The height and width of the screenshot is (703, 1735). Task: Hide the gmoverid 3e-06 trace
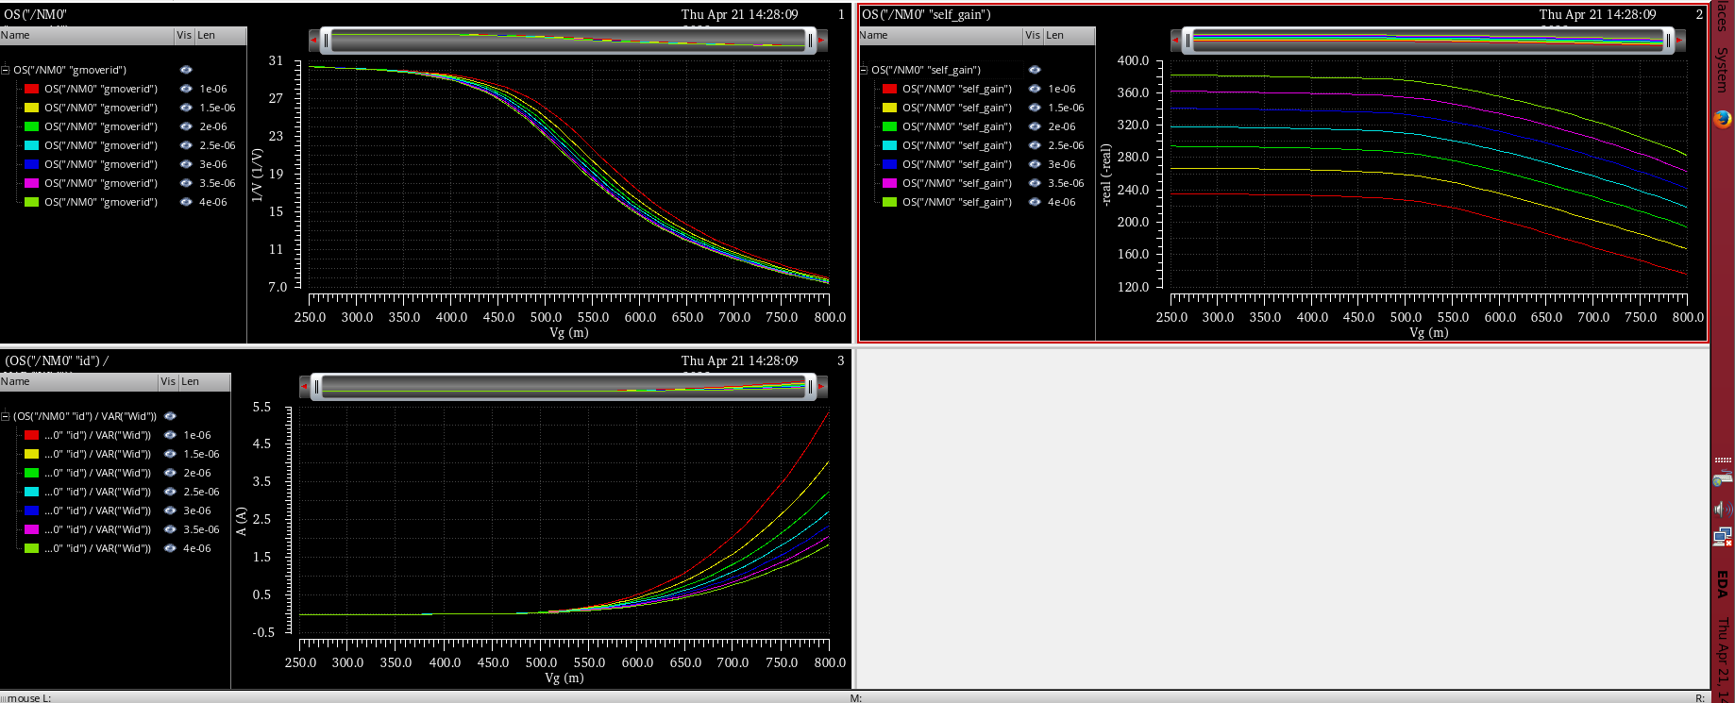186,164
